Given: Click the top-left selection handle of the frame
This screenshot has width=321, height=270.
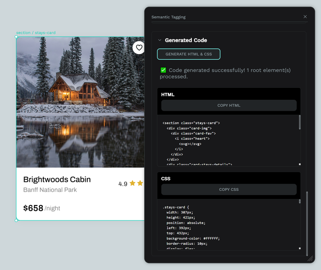Looking at the screenshot, I should tap(17, 37).
